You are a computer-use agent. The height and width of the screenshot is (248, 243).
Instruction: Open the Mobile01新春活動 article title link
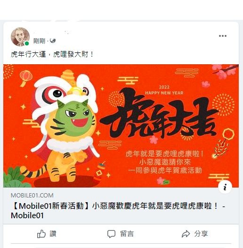click(118, 211)
